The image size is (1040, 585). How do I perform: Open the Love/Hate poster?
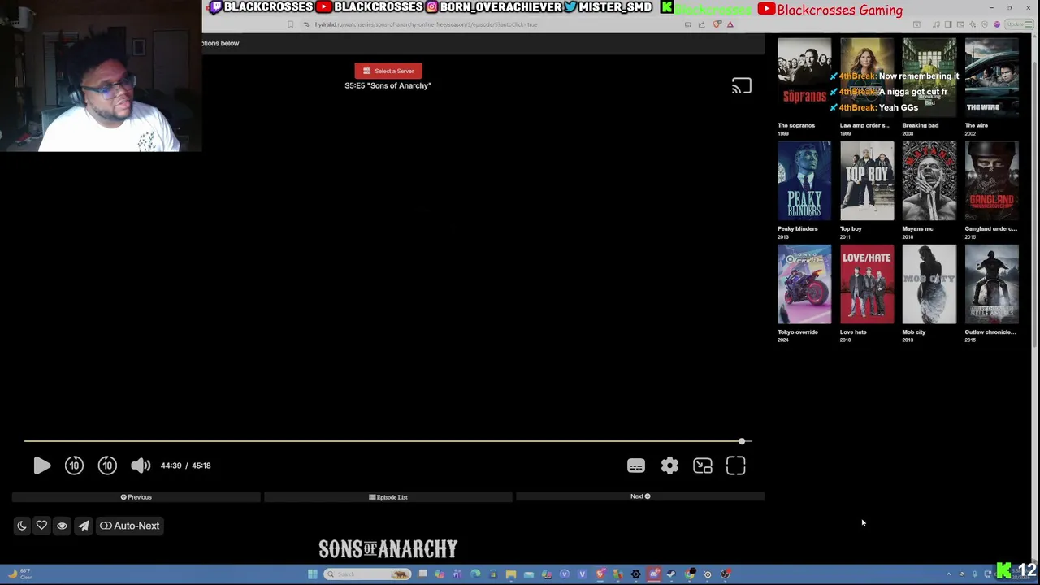click(867, 284)
